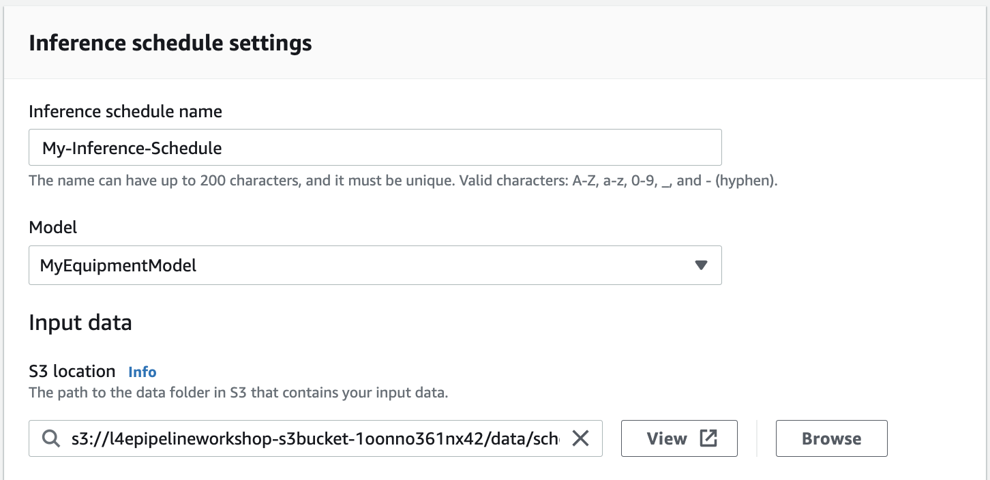The image size is (990, 480).
Task: Click the Inference schedule name label
Action: 125,111
